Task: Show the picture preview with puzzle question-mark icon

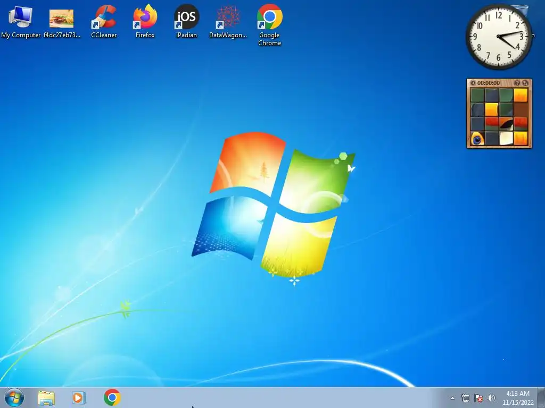Action: coord(517,83)
